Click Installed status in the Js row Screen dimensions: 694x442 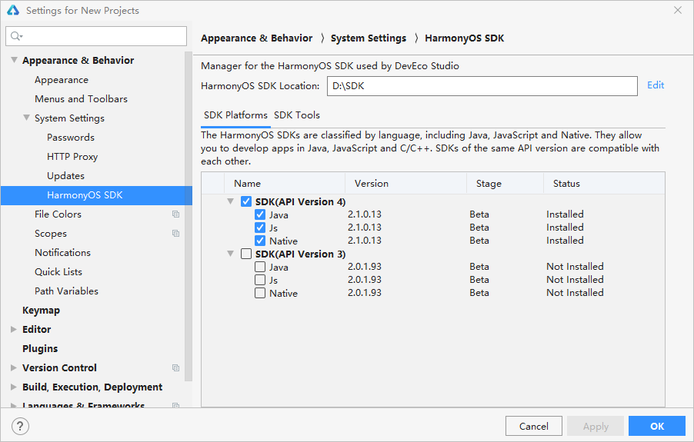[x=565, y=228]
